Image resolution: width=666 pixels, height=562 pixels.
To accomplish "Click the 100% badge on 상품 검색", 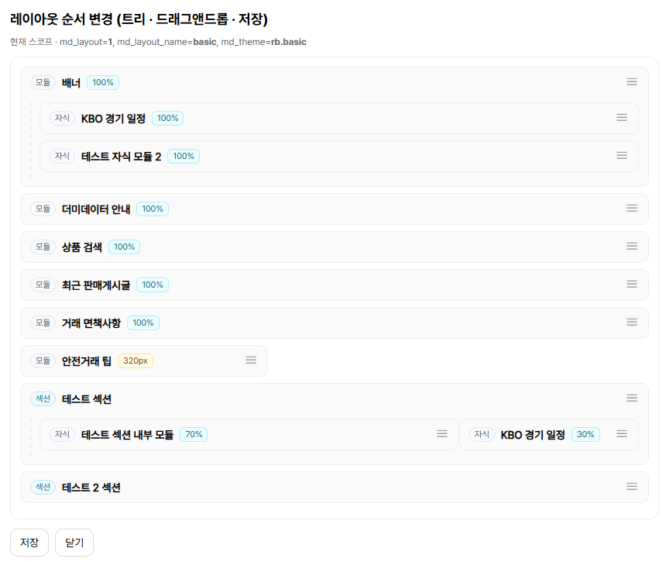I will pyautogui.click(x=124, y=247).
